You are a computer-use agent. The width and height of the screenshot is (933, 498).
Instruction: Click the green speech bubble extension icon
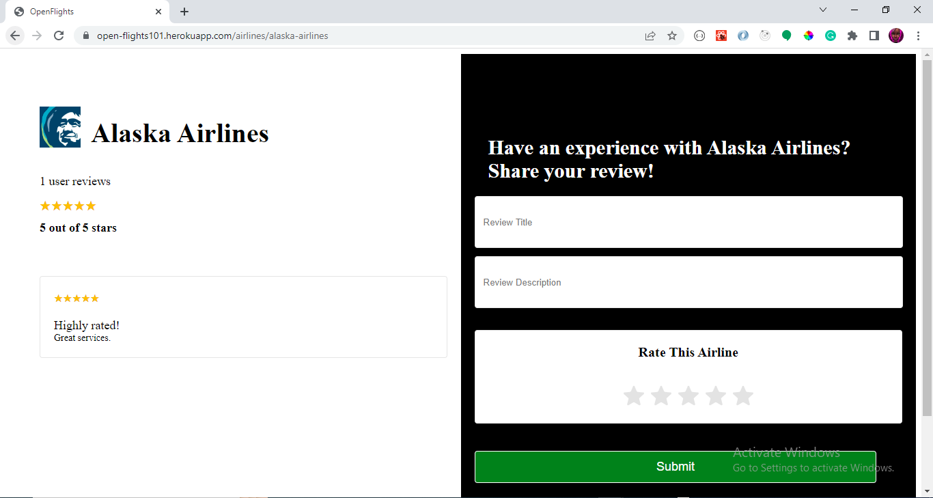click(787, 36)
